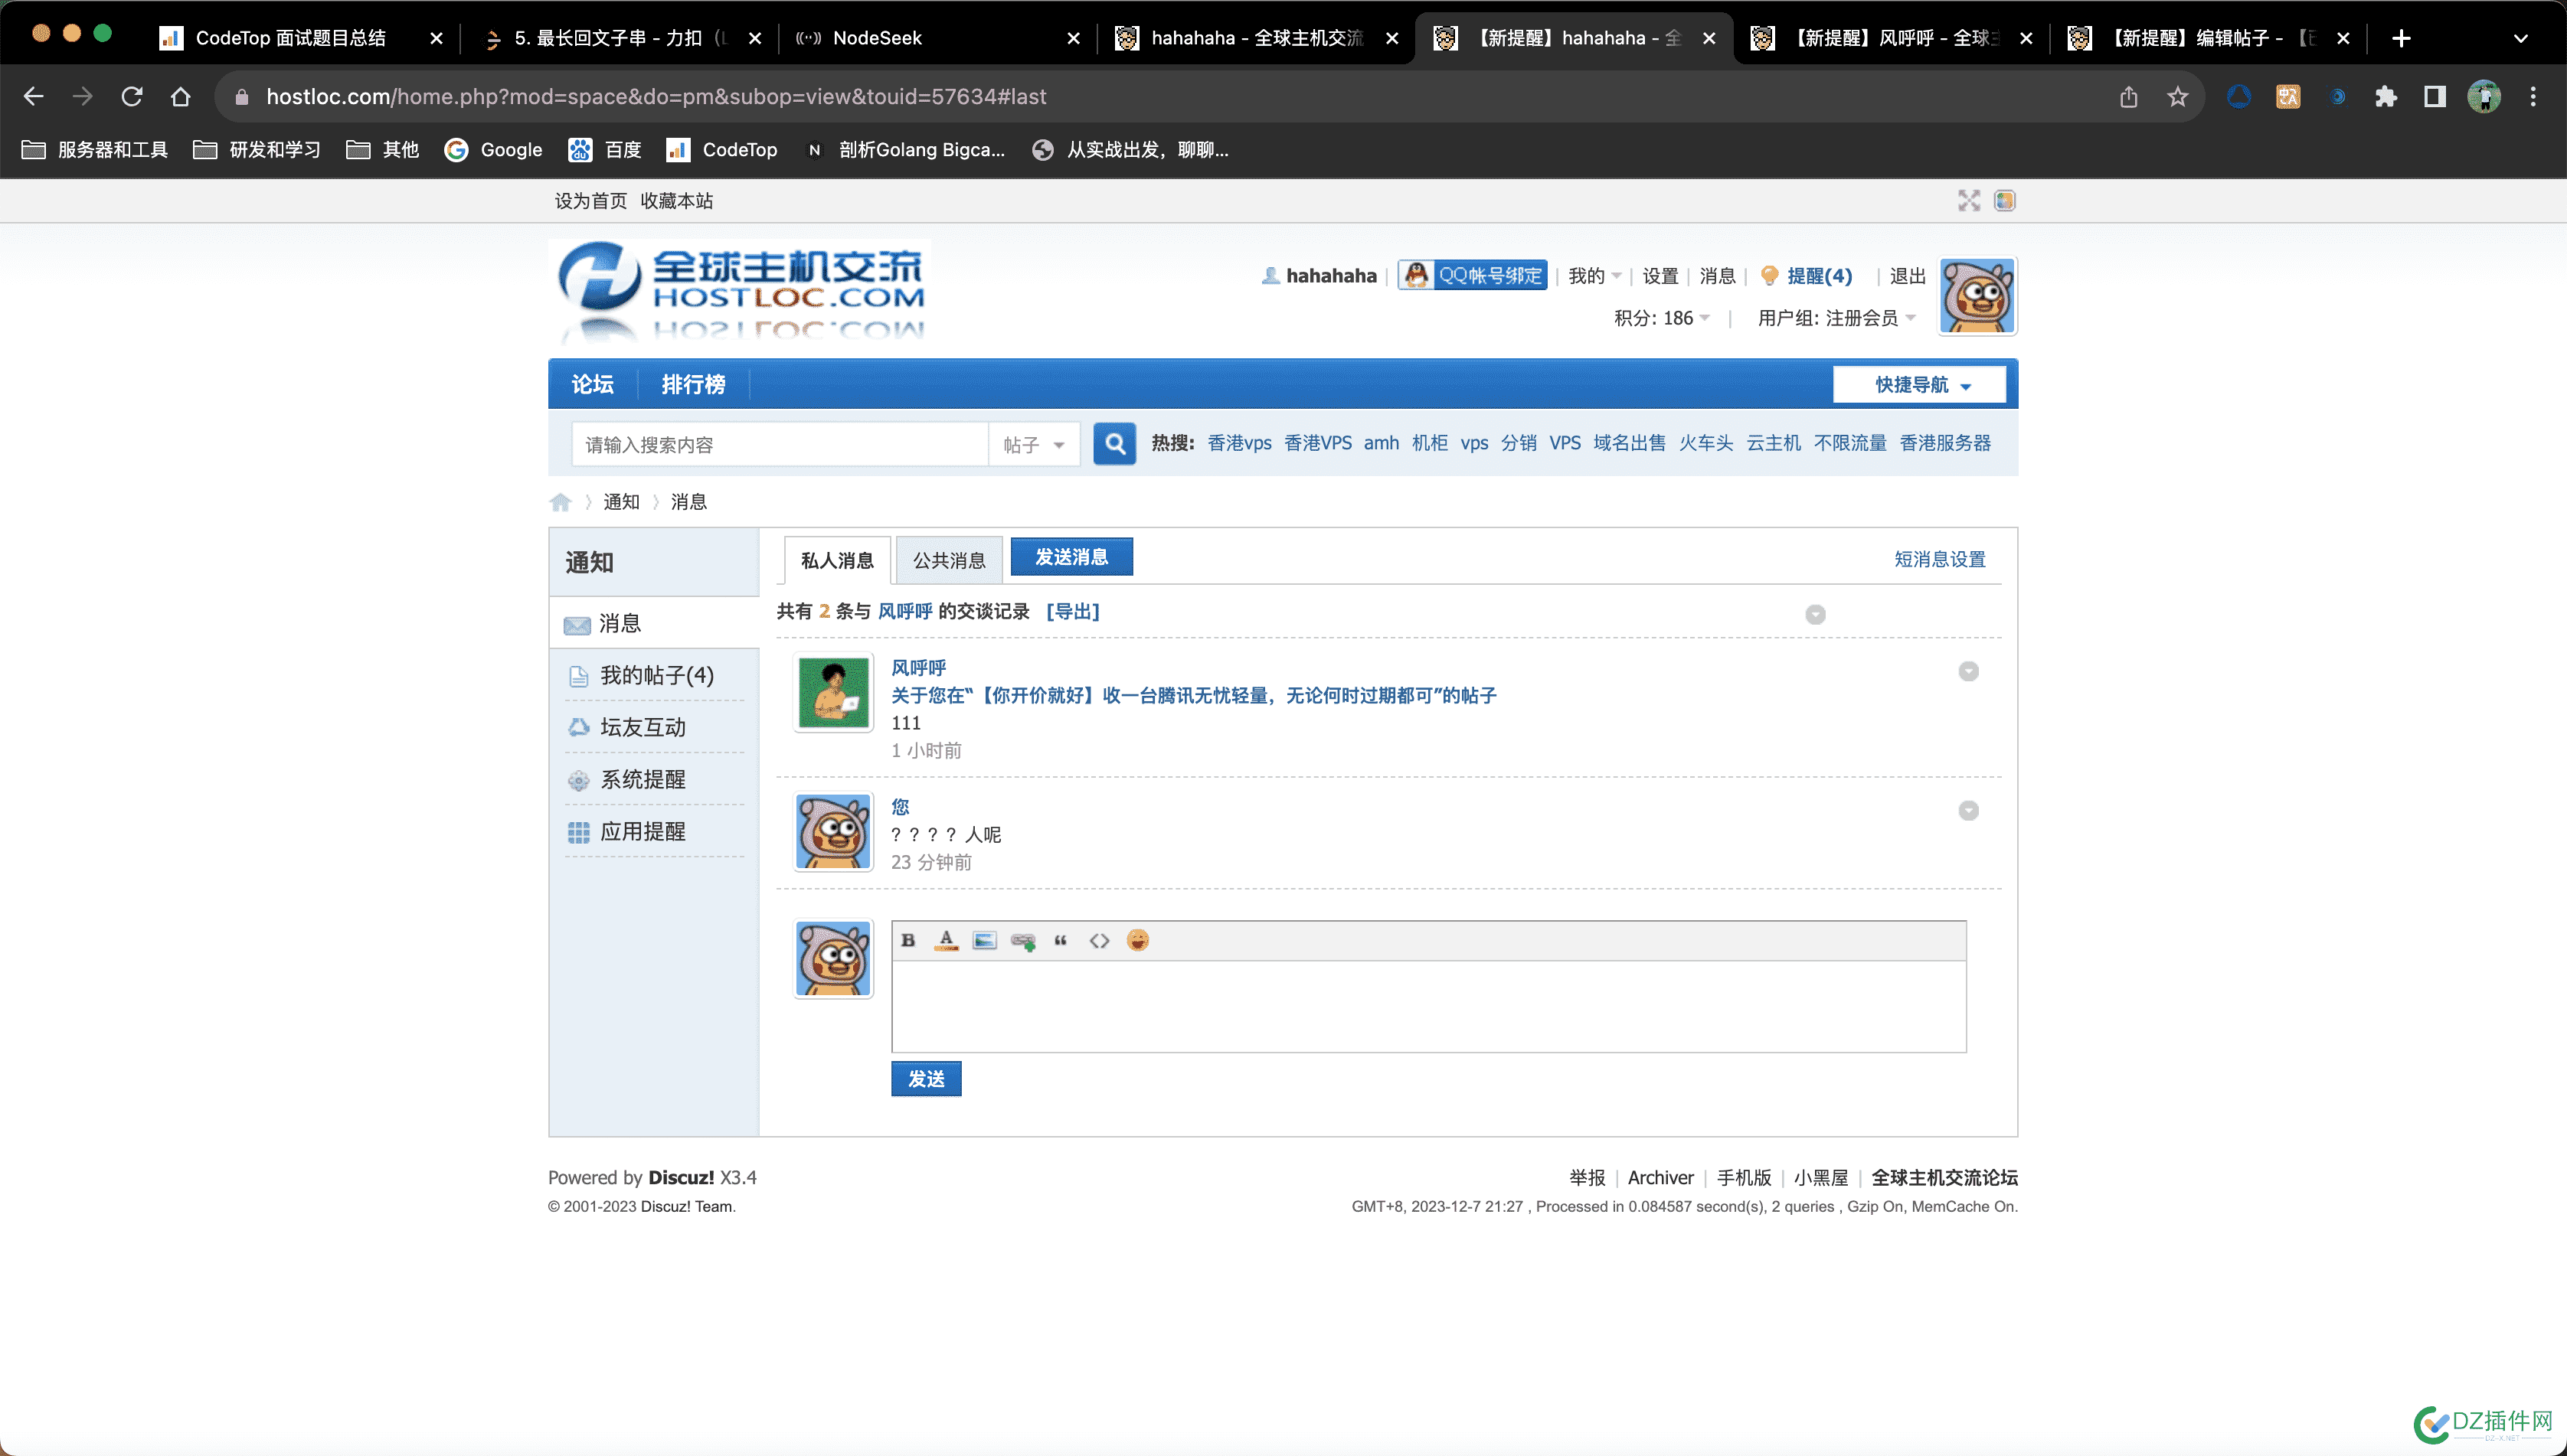Click the 设为首页 link
Viewport: 2567px width, 1456px height.
click(590, 200)
